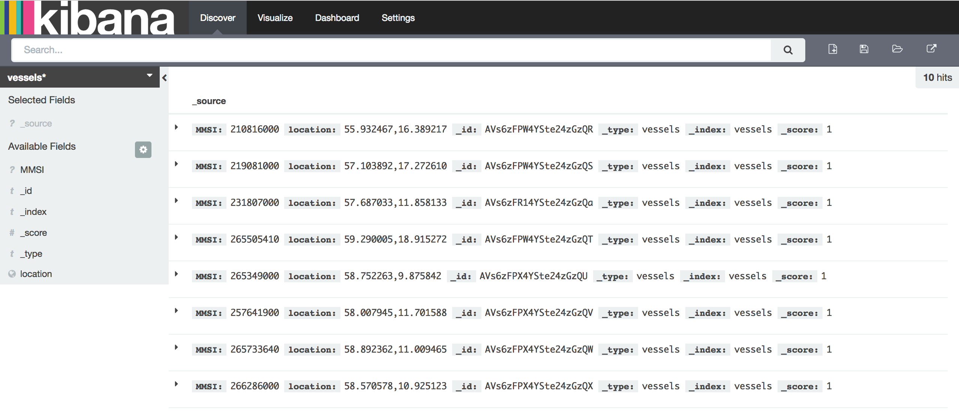Select the location field in sidebar
This screenshot has height=411, width=959.
[x=36, y=274]
